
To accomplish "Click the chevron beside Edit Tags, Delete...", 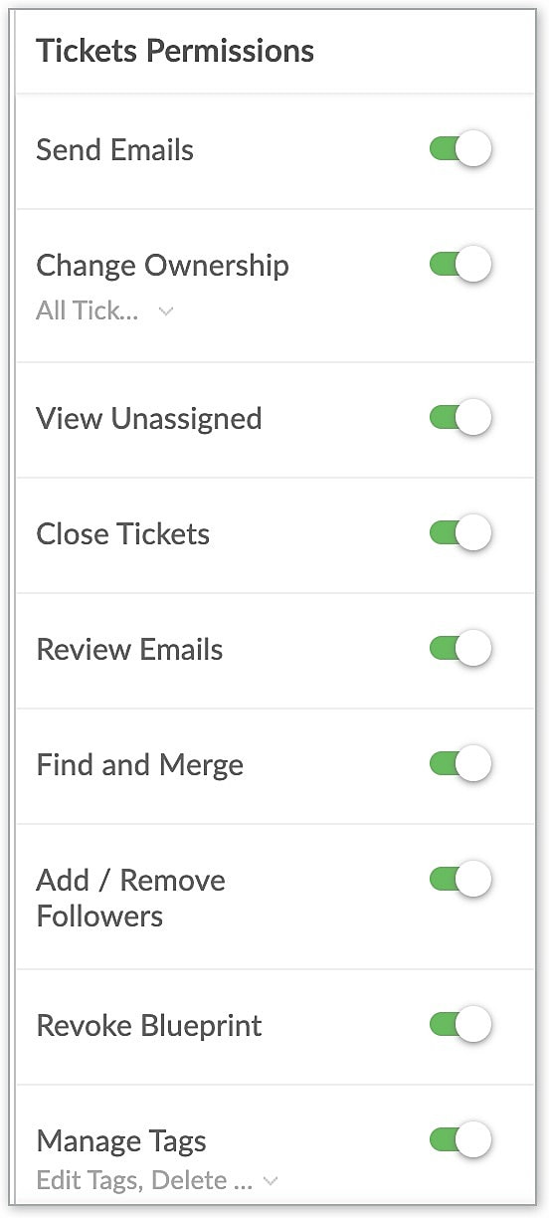I will click(271, 1182).
